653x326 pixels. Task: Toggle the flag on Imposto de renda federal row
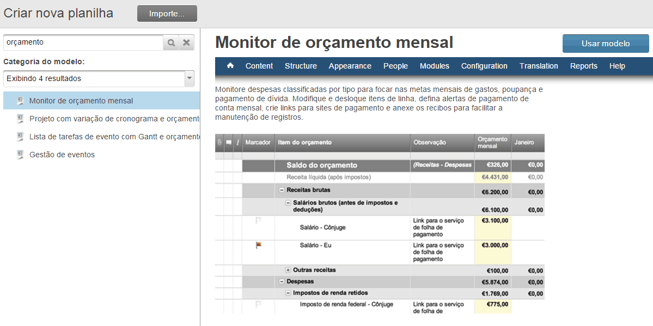click(259, 304)
